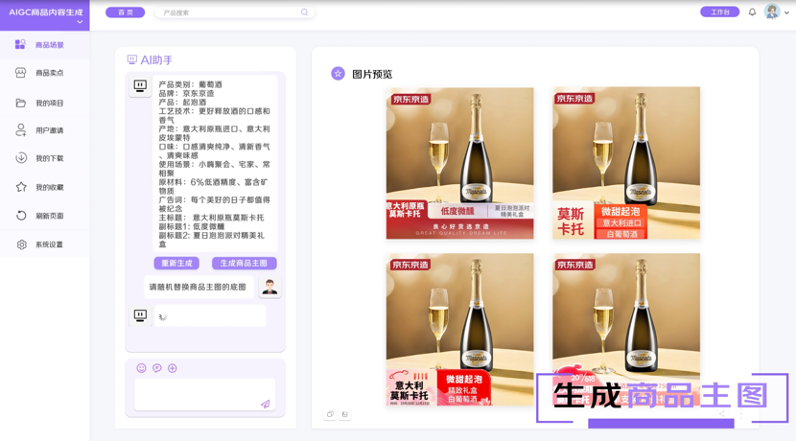Viewport: 796px width, 441px height.
Task: Click the user avatar beside chat message
Action: (269, 288)
